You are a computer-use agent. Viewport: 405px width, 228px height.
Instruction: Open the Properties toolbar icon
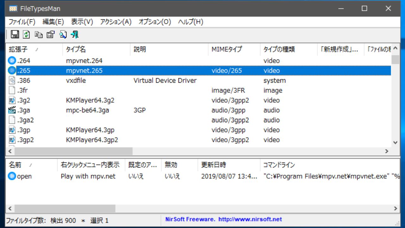click(51, 35)
